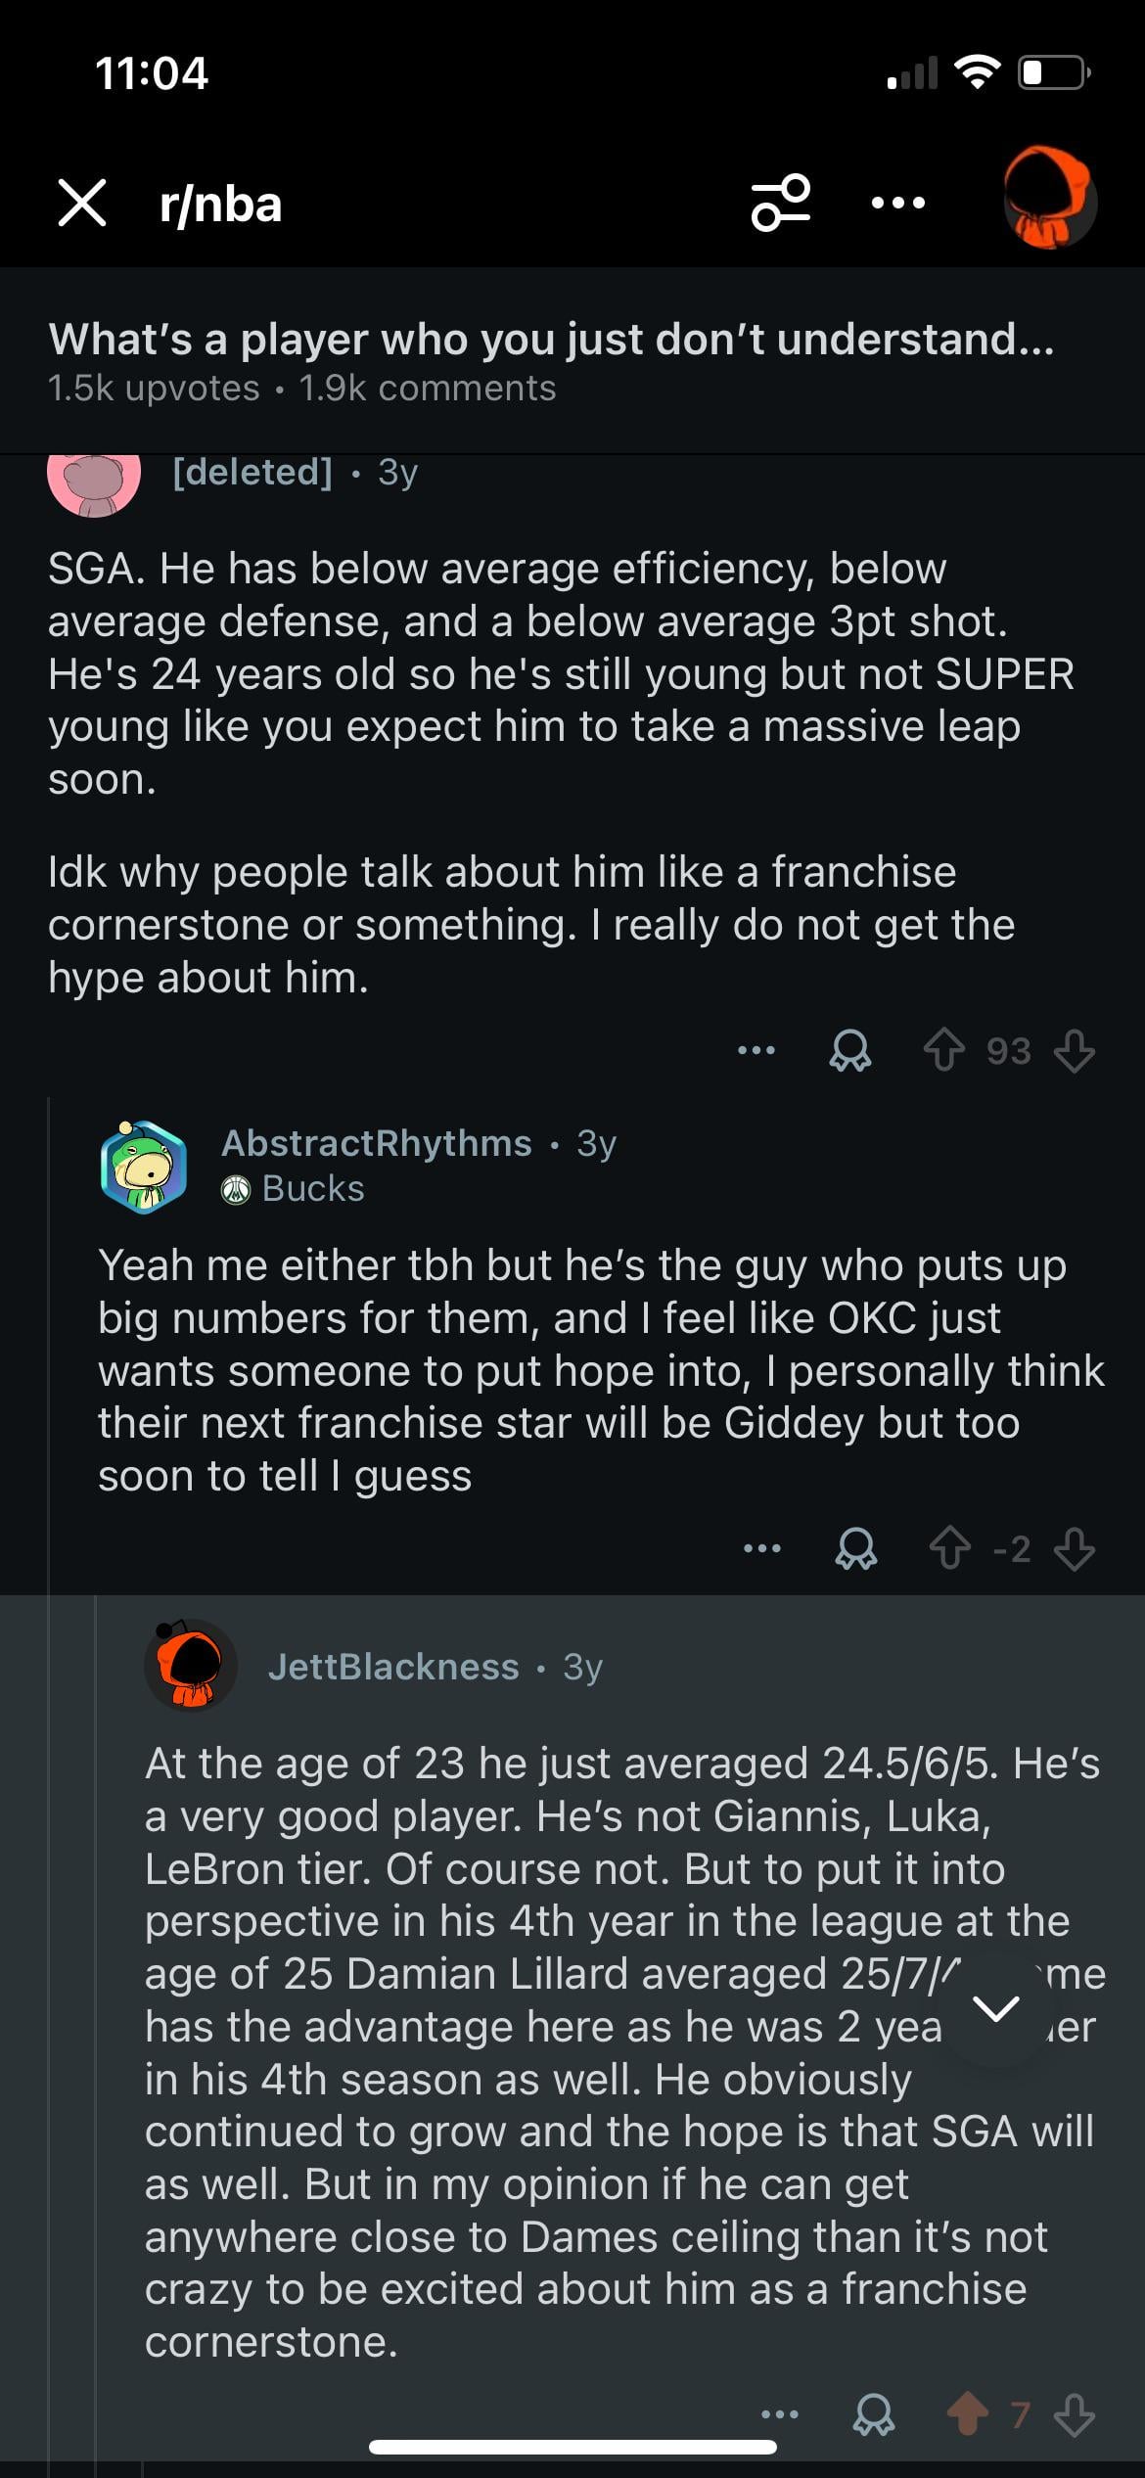The height and width of the screenshot is (2478, 1145).
Task: Tap the profile avatar in header
Action: (1049, 199)
